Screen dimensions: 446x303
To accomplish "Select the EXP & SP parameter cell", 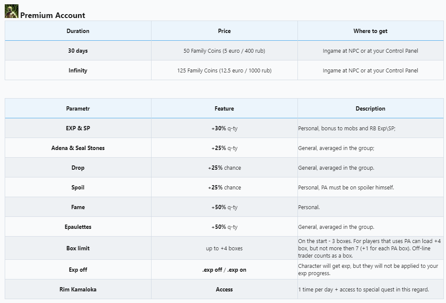I will coord(78,128).
